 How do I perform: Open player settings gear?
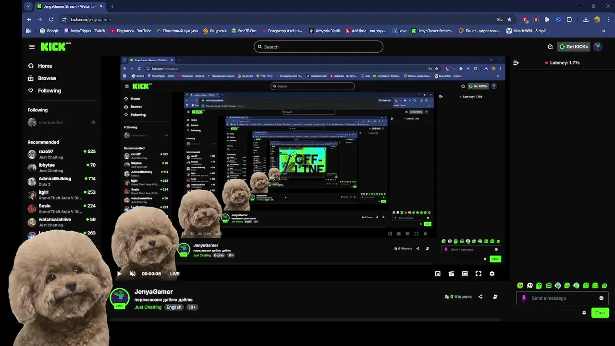(492, 273)
